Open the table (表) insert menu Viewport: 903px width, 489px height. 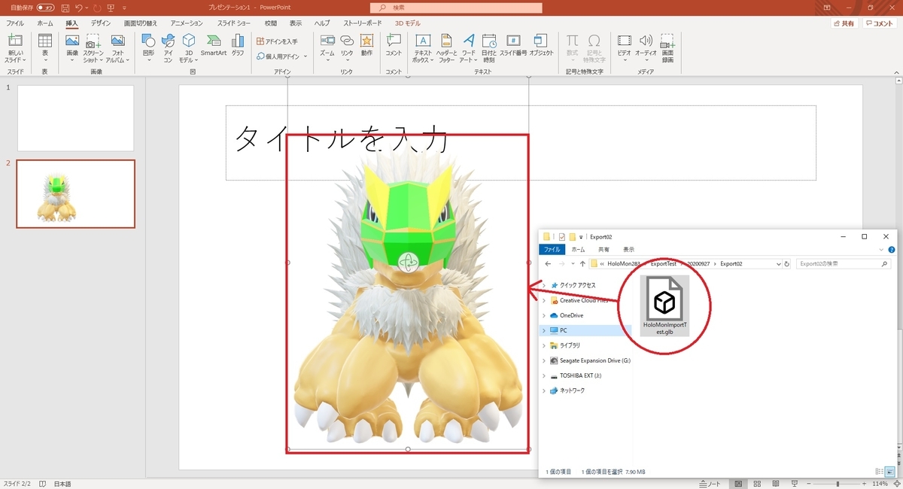point(44,48)
